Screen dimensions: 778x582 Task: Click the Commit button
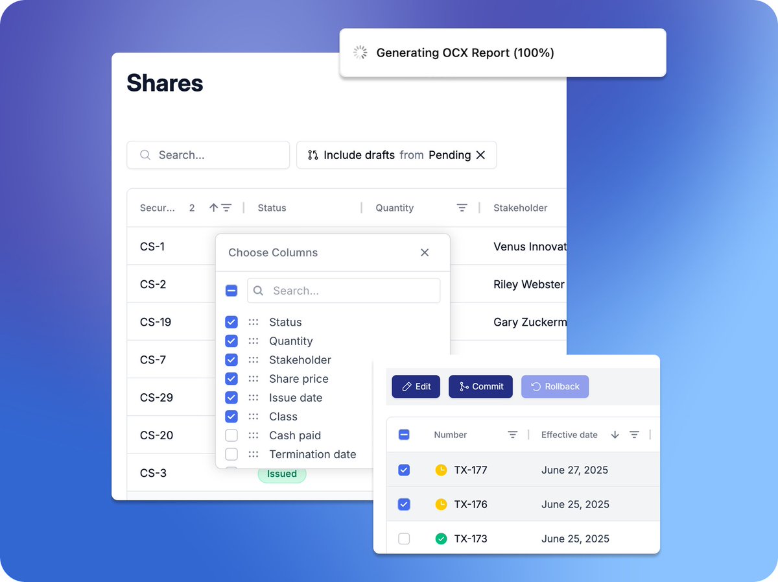pos(480,387)
